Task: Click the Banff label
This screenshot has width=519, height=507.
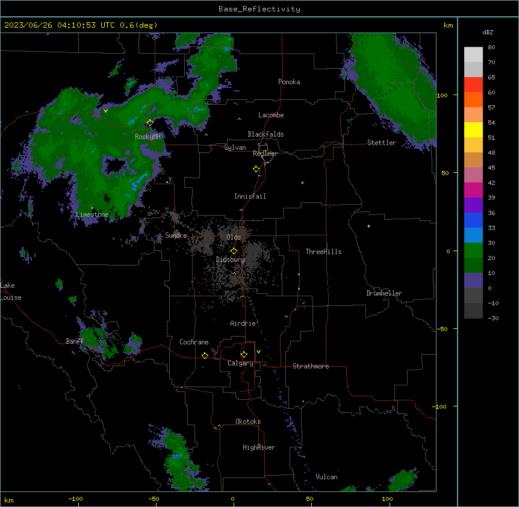Action: (x=75, y=341)
